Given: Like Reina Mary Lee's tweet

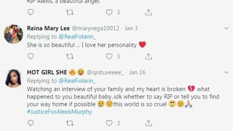Looking at the screenshot, I should 109,56.
